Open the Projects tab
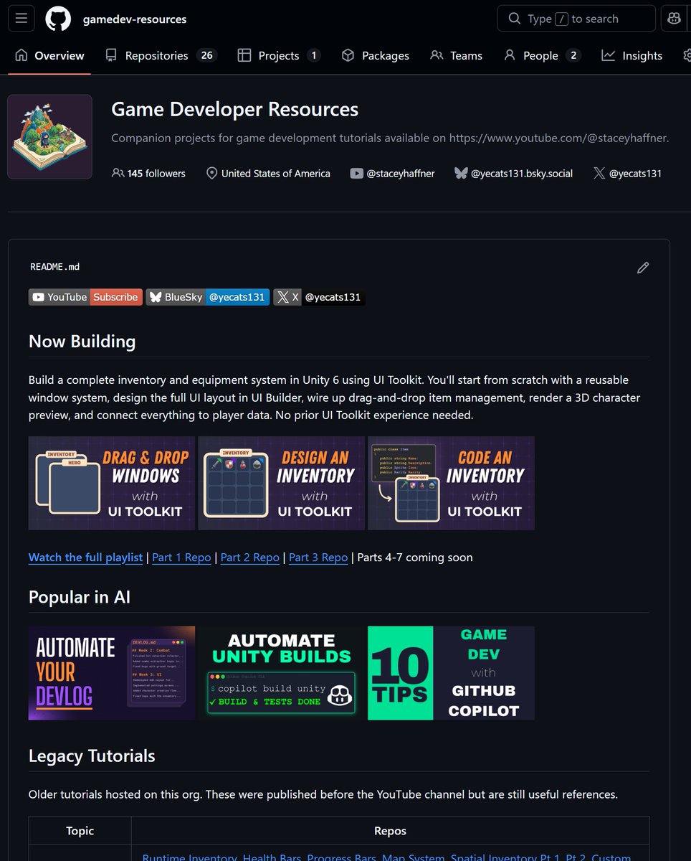 tap(279, 55)
